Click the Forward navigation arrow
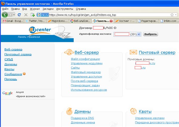Screen dimensions: 179x127 (x=10, y=15)
